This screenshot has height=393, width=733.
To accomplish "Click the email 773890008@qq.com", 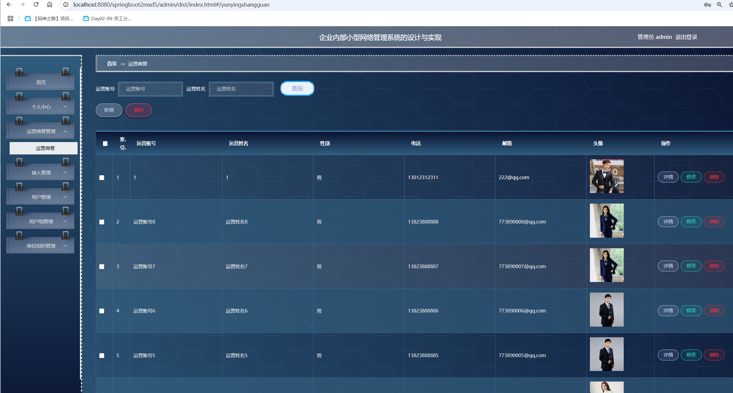I will pos(522,222).
